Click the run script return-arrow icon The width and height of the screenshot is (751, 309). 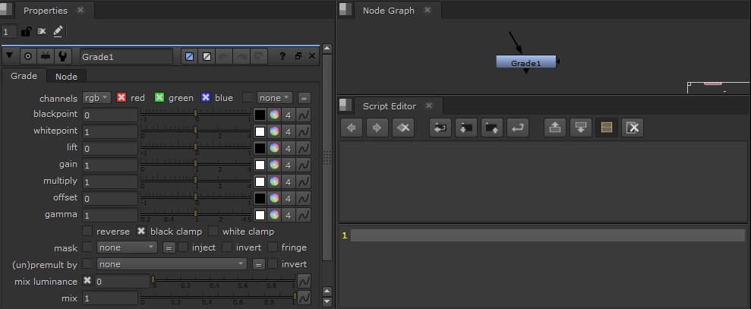tap(518, 128)
